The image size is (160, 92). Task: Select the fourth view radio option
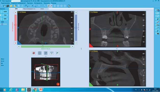coord(2,65)
